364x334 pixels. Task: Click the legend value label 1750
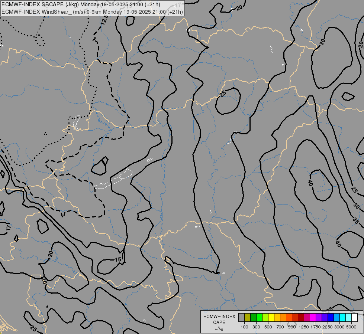coord(316,327)
